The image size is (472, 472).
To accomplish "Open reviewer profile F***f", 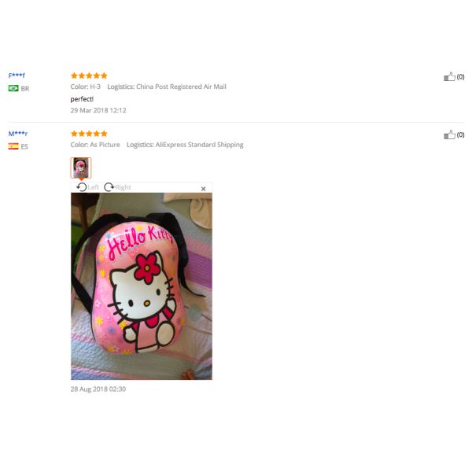I will click(17, 76).
